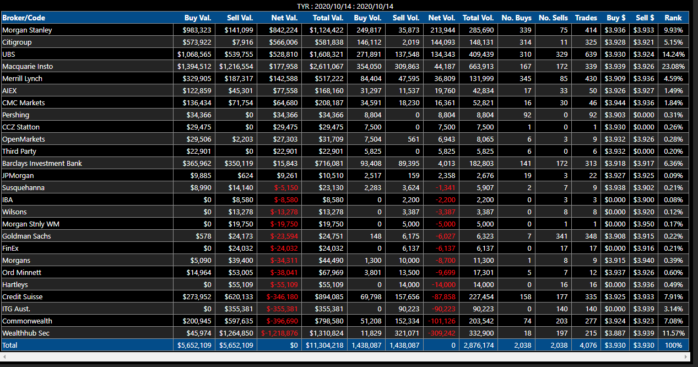
Task: Click Merrill Lynch number of buys 345
Action: pyautogui.click(x=525, y=78)
